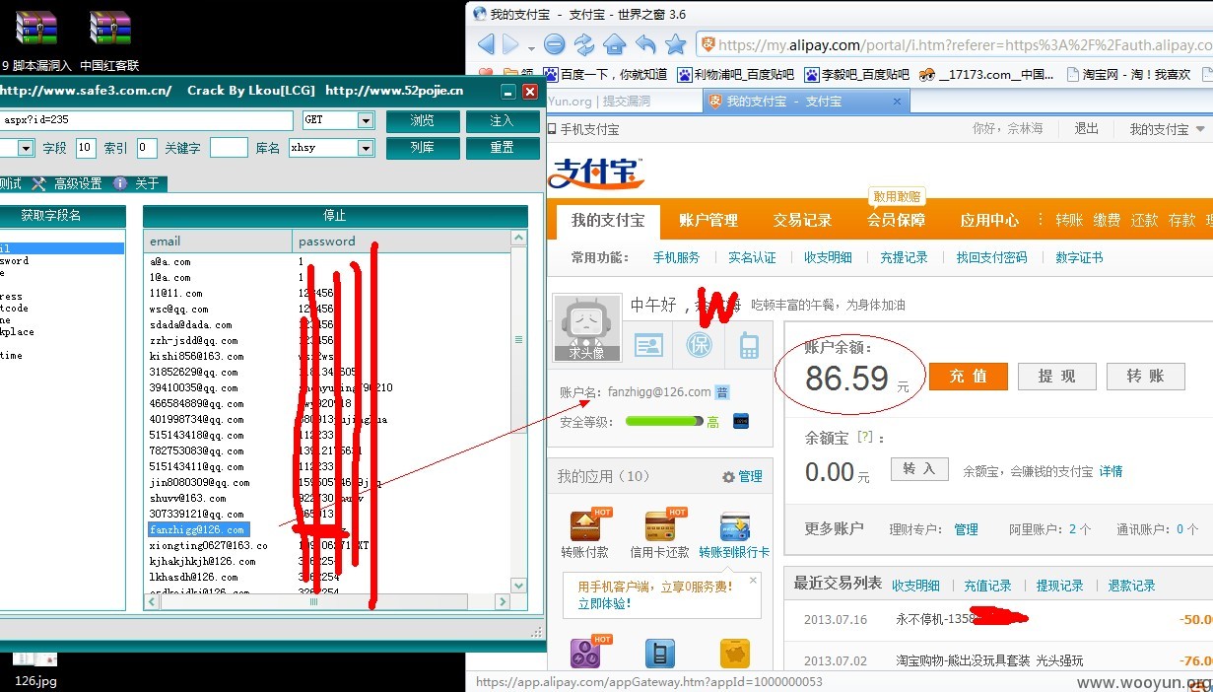Click the 关键字 input field

click(x=229, y=148)
